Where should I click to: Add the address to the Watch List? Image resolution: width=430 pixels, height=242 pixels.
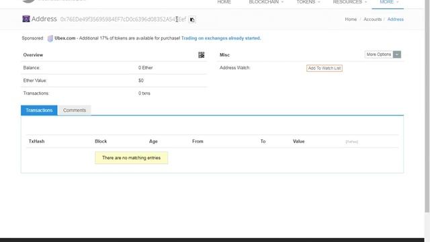click(324, 68)
